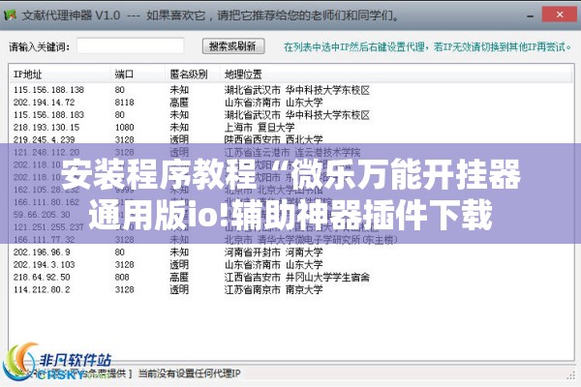This screenshot has height=387, width=581.
Task: Sort by the 端口 column header
Action: [138, 74]
